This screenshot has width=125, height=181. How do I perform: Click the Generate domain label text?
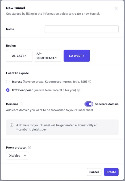[x=107, y=104]
